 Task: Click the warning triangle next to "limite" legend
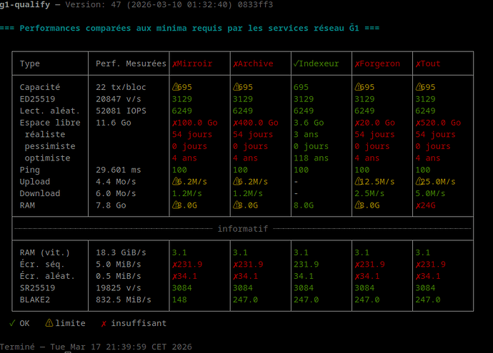[x=49, y=323]
